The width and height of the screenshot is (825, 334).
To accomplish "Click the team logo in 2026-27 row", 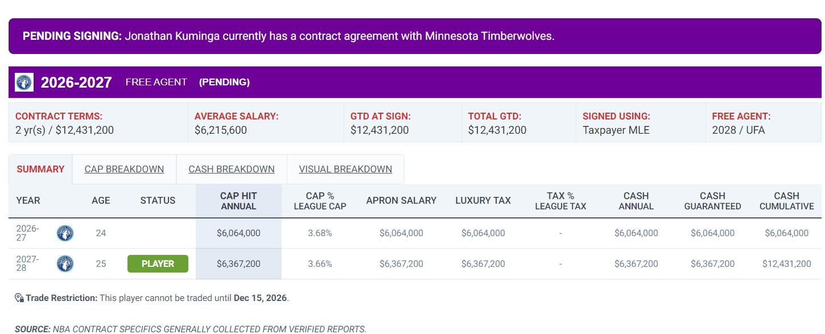I will tap(65, 233).
